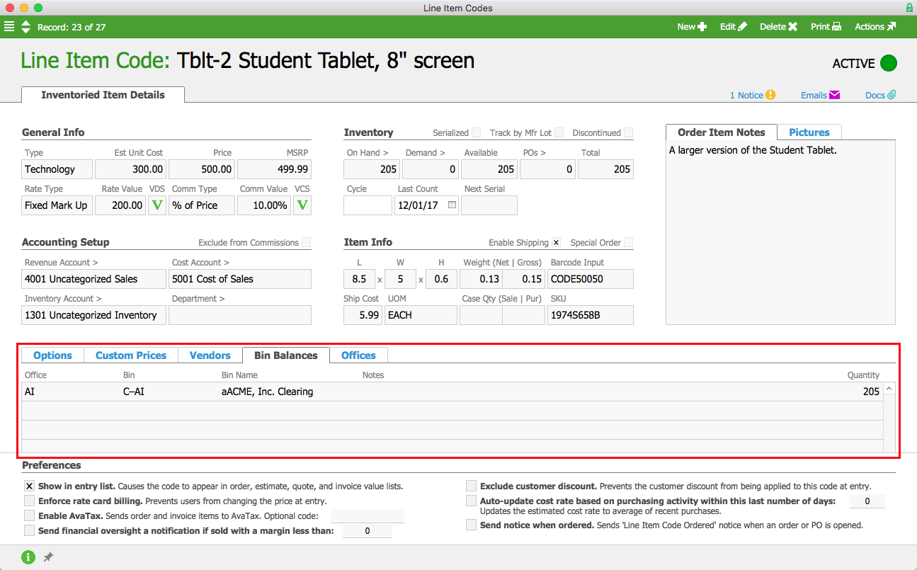Click the Est Unit Cost field 300.00
917x570 pixels.
(x=130, y=169)
